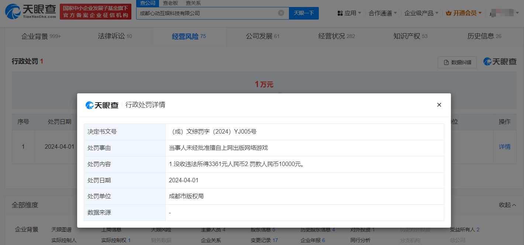
Task: Open 企业关系 link
Action: pyautogui.click(x=211, y=240)
